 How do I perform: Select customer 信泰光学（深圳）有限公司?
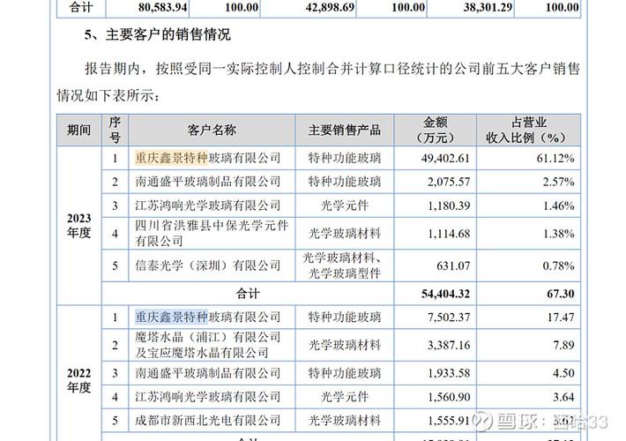207,265
